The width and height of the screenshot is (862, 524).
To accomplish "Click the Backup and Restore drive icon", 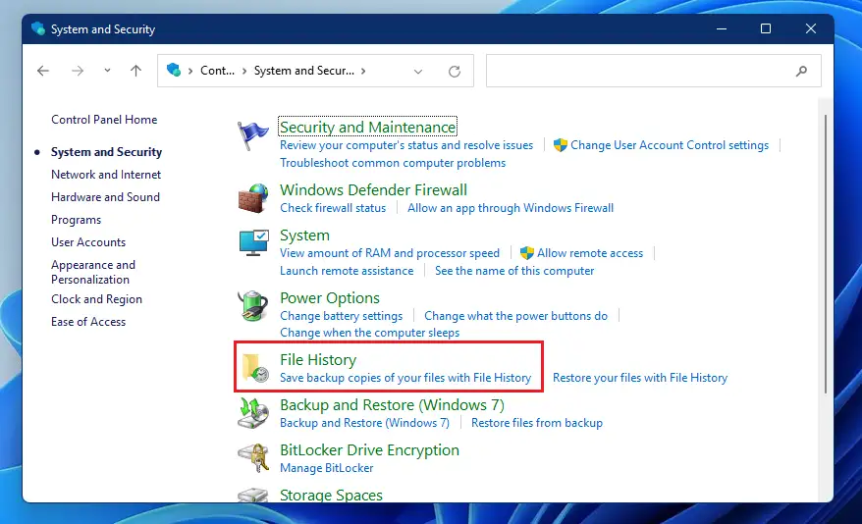I will point(253,413).
